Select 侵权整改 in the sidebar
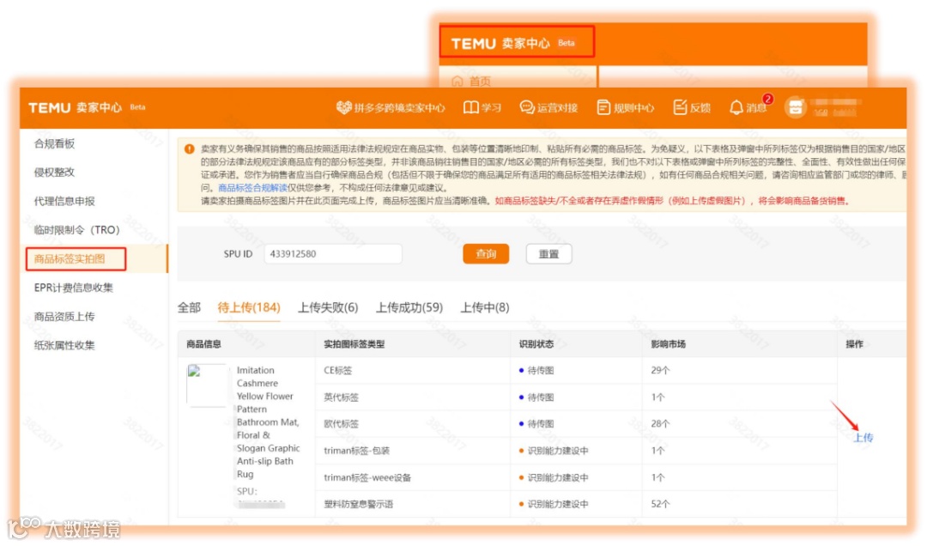927x546 pixels. click(x=54, y=173)
